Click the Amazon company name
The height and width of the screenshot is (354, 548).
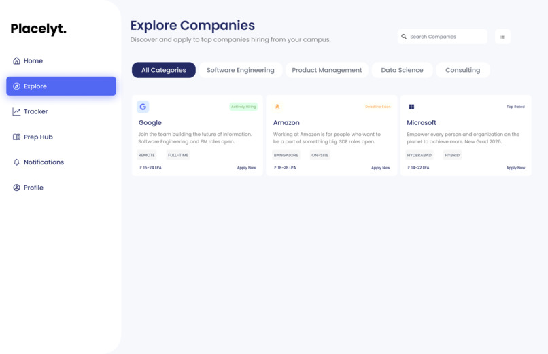coord(286,123)
